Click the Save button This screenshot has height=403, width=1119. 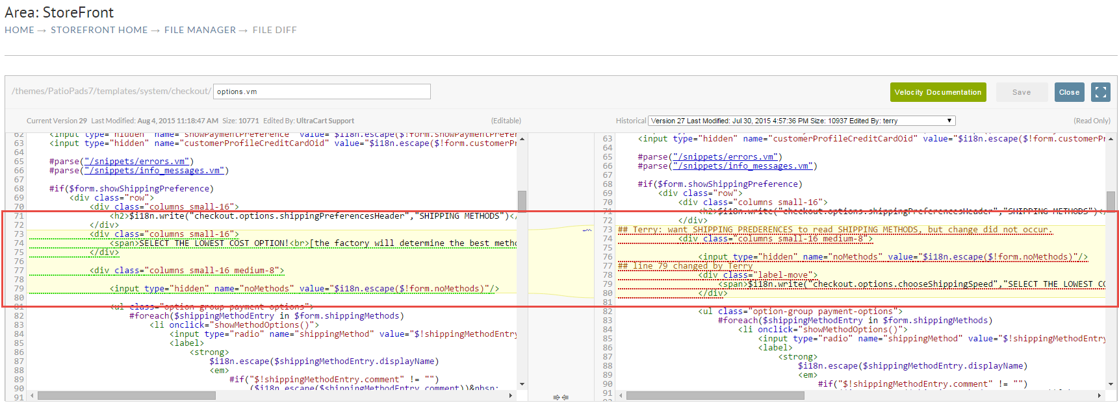pos(1022,92)
